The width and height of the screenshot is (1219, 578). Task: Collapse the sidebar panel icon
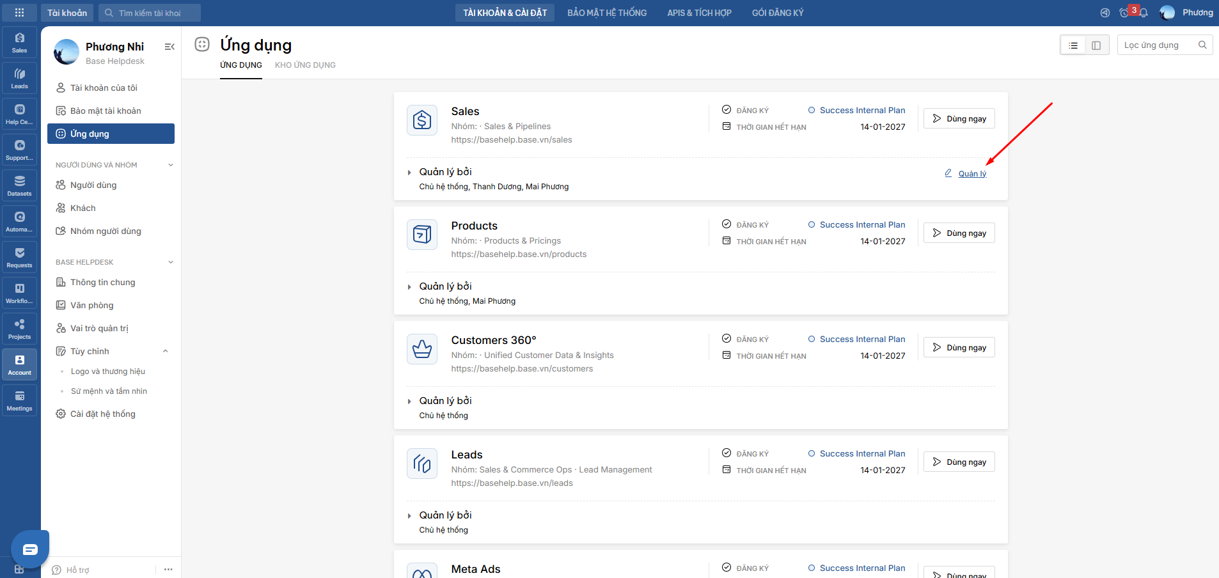169,47
